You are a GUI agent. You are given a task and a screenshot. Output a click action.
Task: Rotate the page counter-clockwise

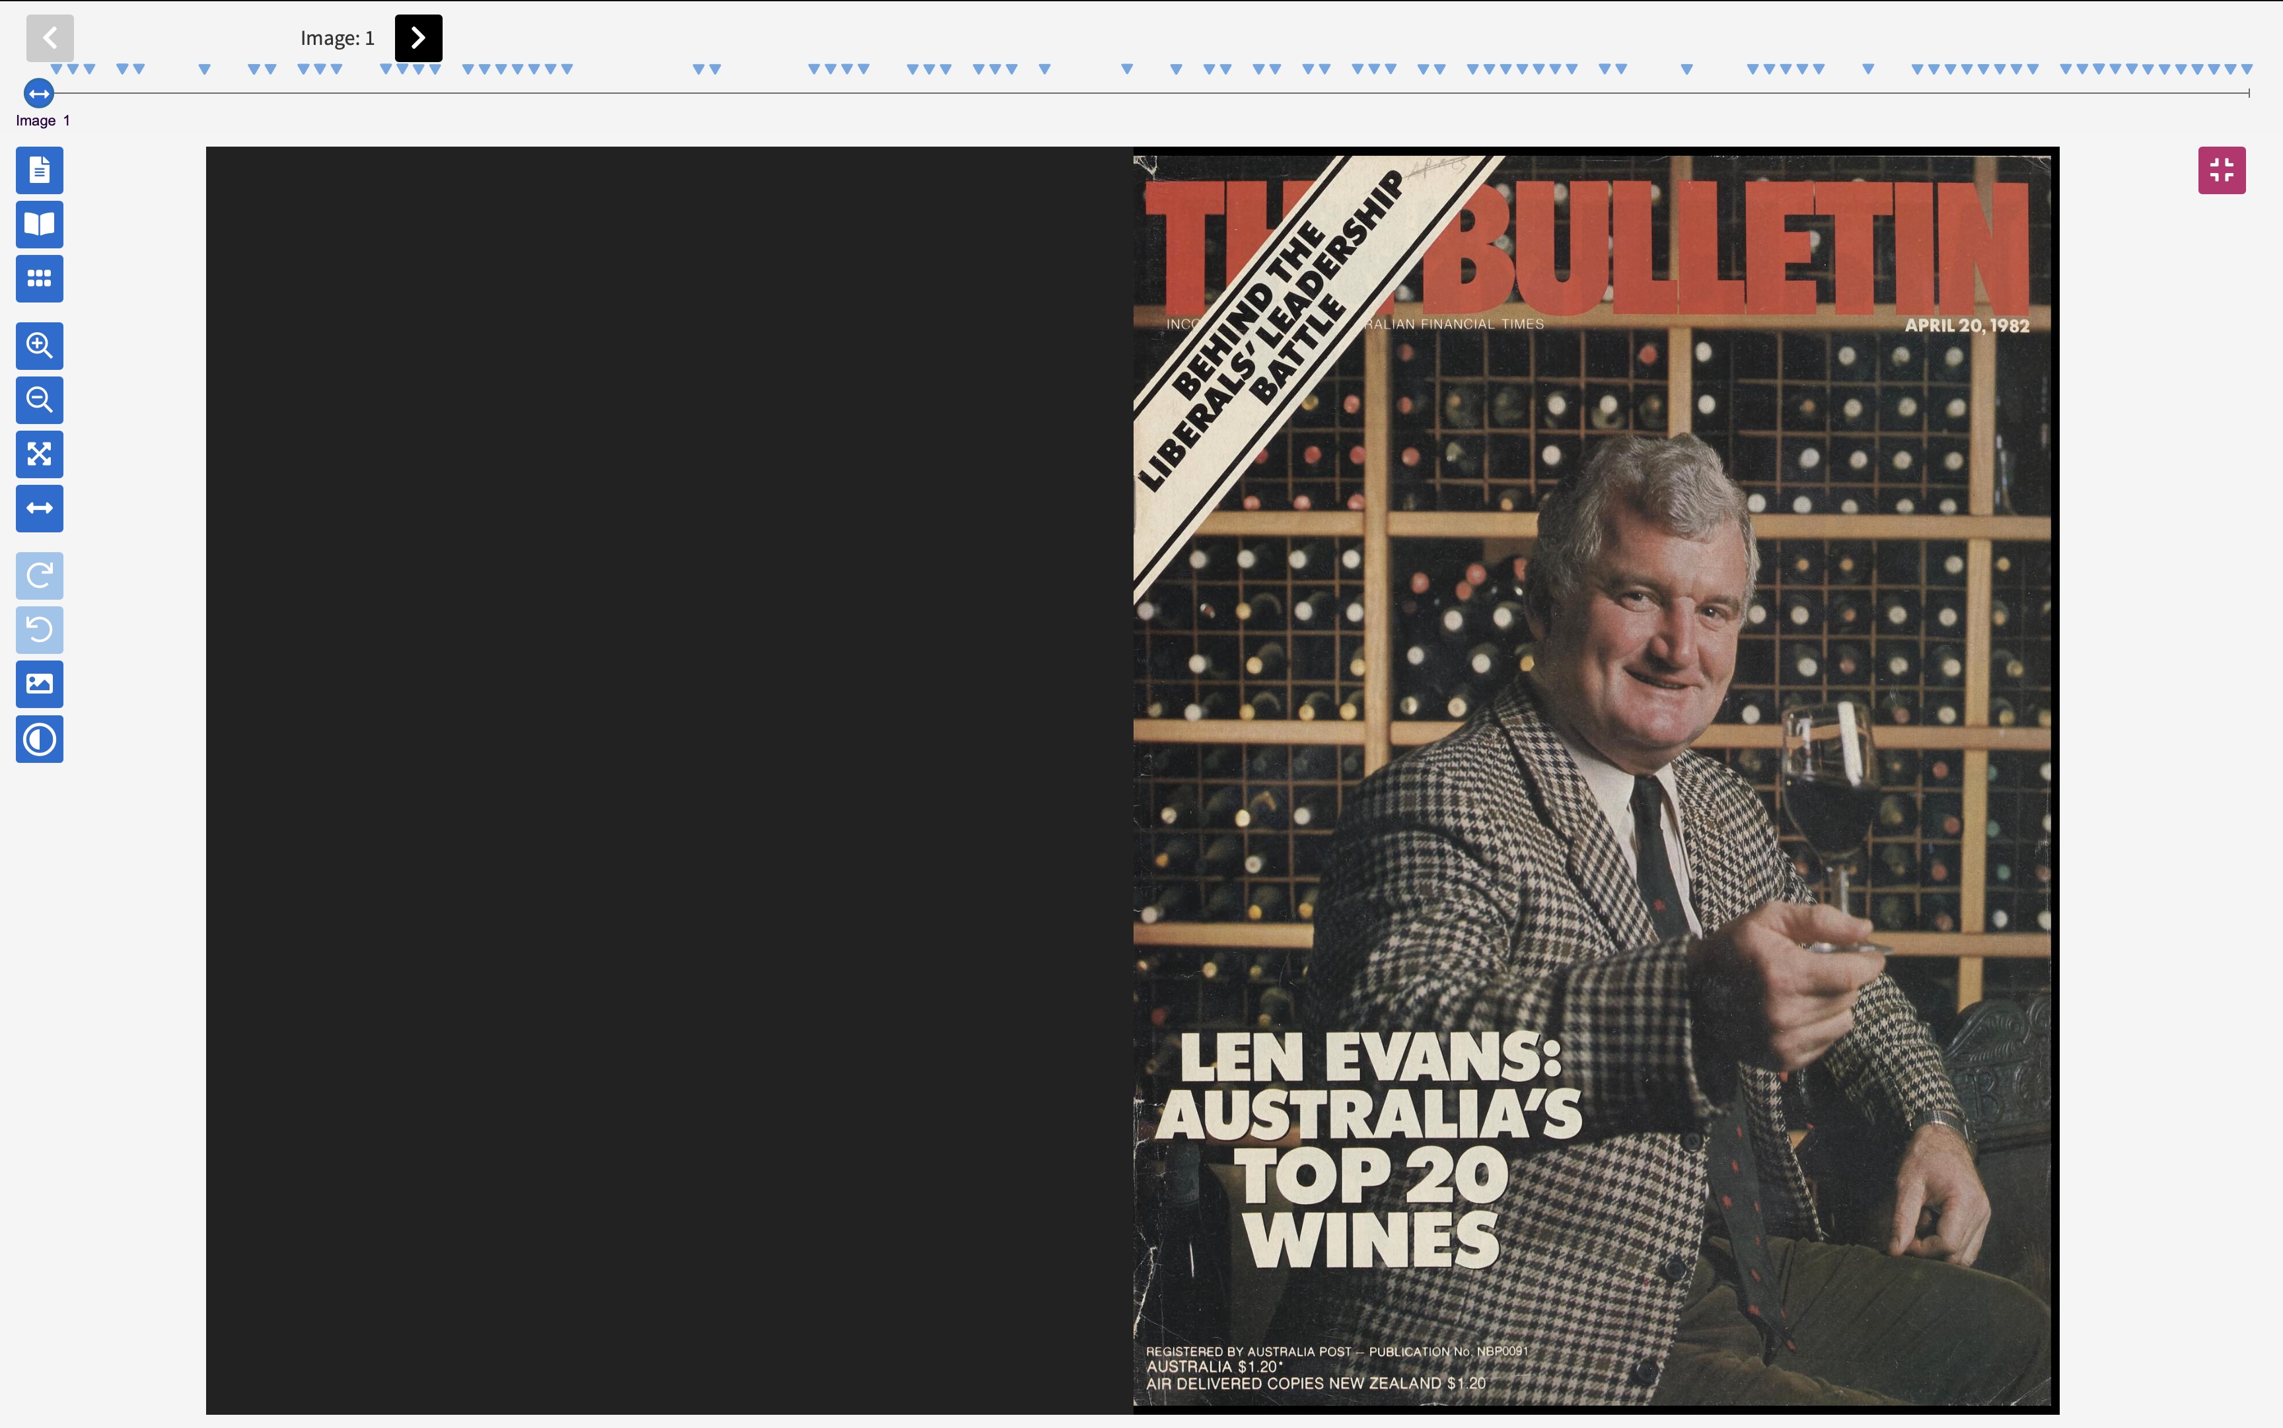(39, 630)
